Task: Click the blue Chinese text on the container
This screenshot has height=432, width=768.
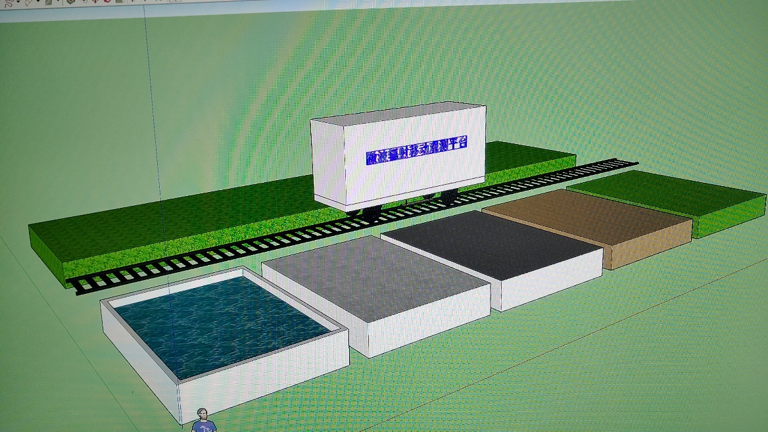Action: [x=416, y=153]
